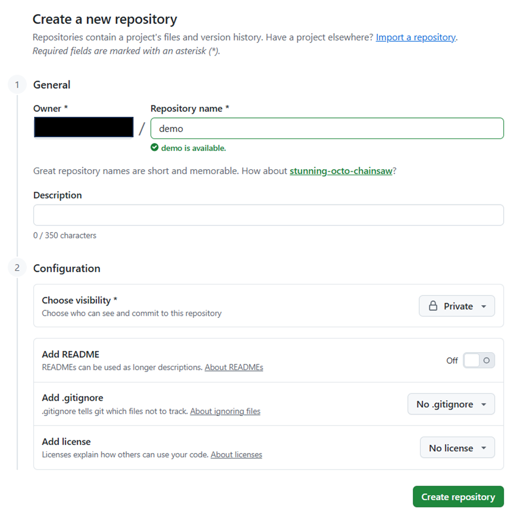Open the About licenses link

(236, 455)
